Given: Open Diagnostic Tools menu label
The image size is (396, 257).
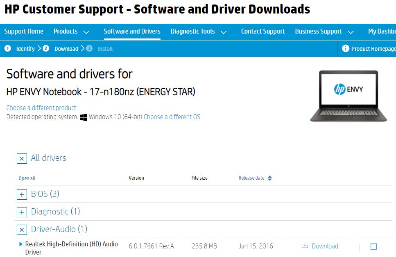Looking at the screenshot, I should (x=193, y=31).
